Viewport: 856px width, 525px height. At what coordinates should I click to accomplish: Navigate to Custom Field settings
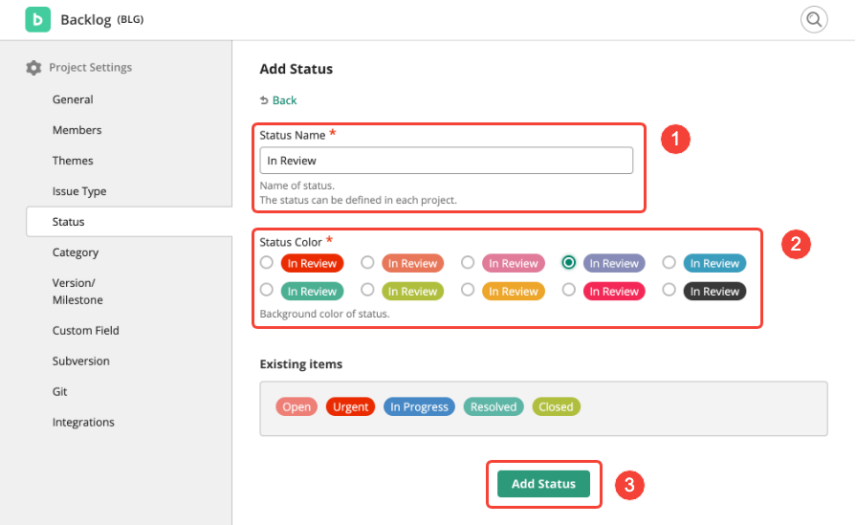tap(85, 331)
